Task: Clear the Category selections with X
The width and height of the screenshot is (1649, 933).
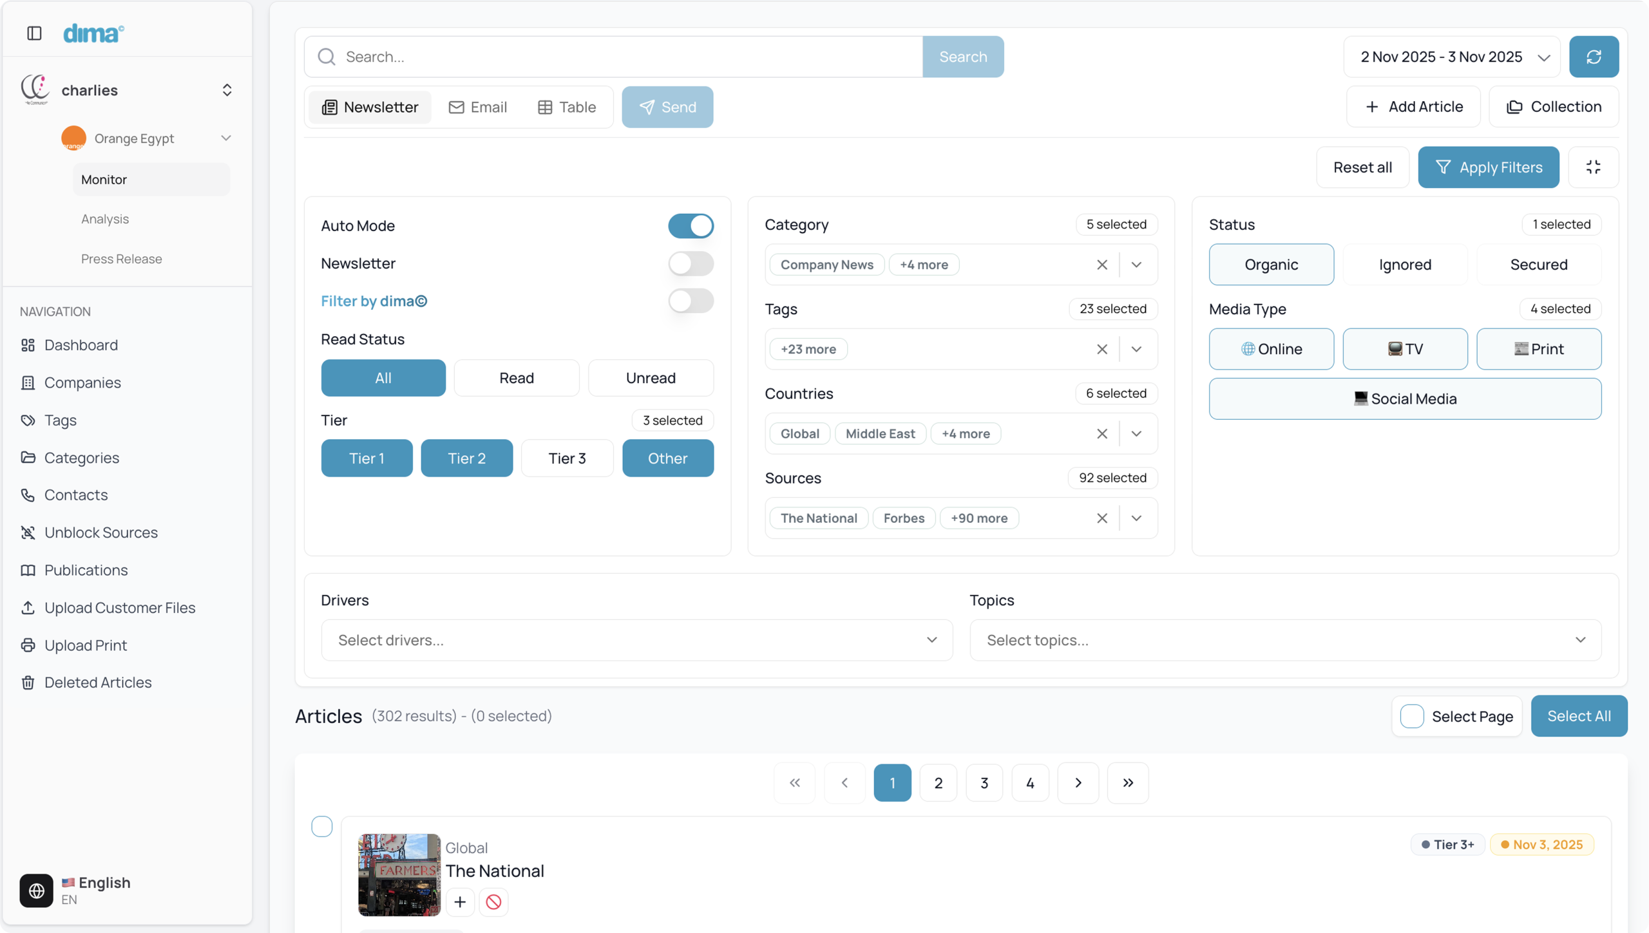Action: point(1101,265)
